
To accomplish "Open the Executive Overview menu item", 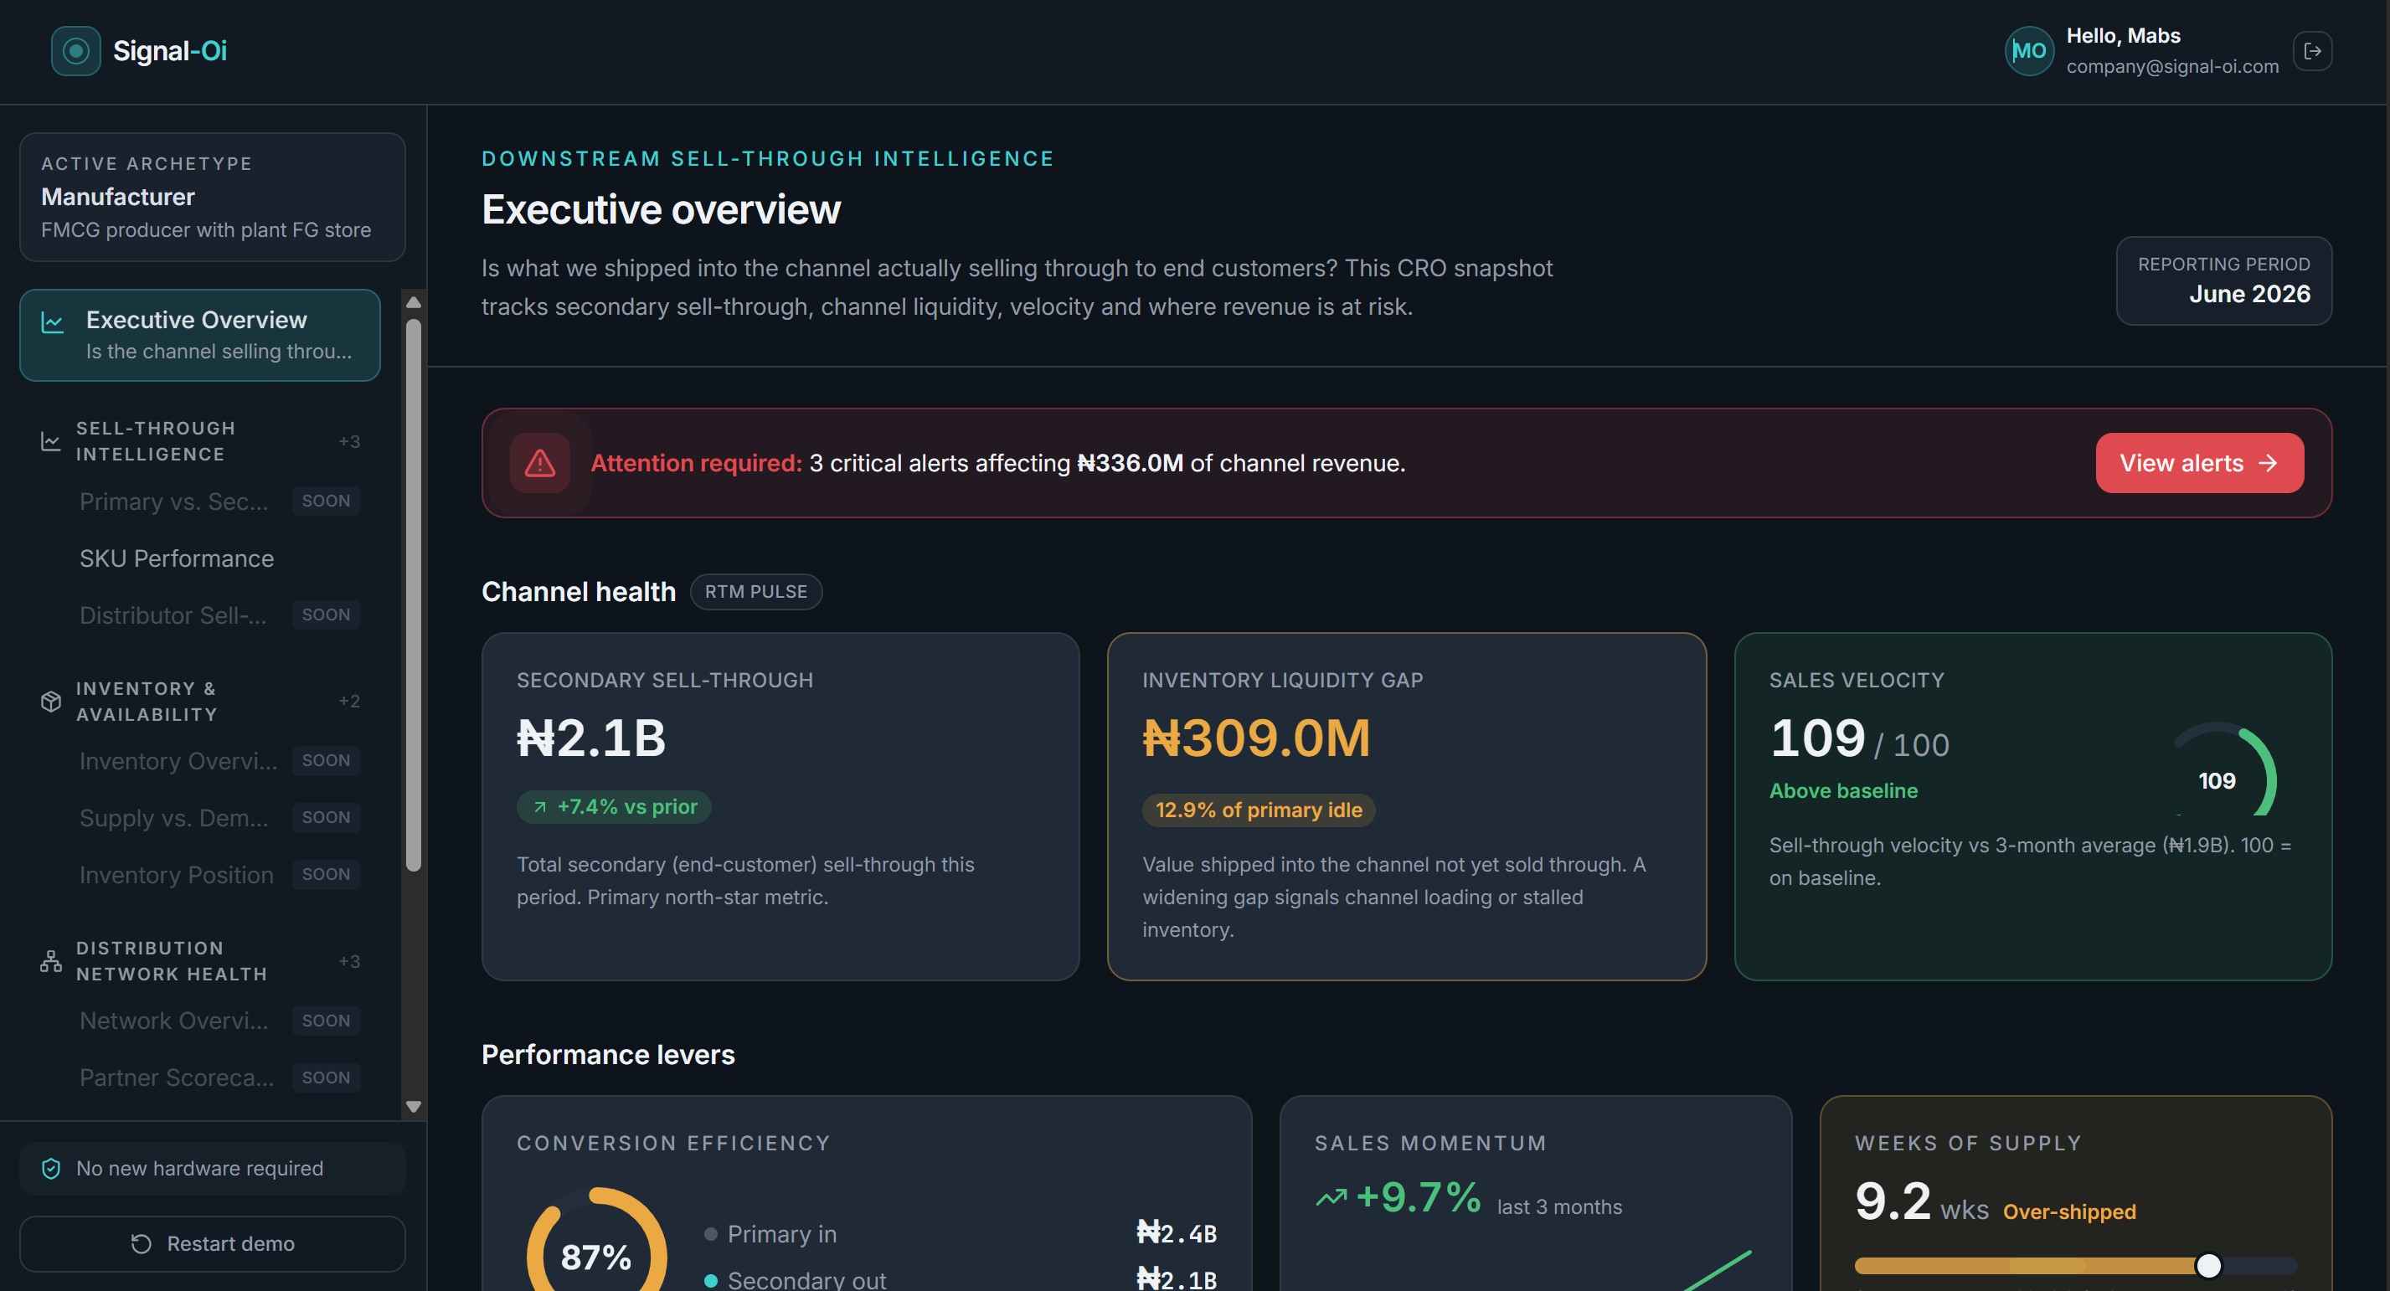I will (x=199, y=335).
